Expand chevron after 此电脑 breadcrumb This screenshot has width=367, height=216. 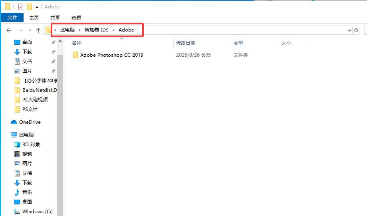point(79,30)
